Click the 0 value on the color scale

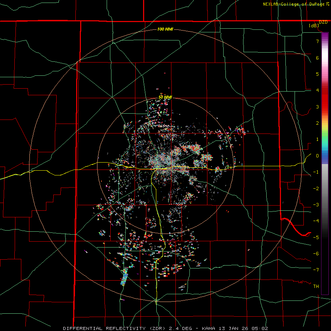pyautogui.click(x=317, y=156)
